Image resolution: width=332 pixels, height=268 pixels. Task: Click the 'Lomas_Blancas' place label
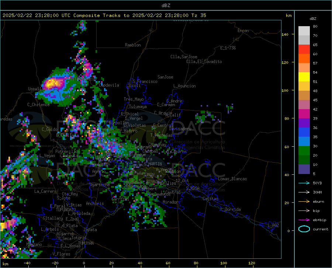(x=232, y=179)
